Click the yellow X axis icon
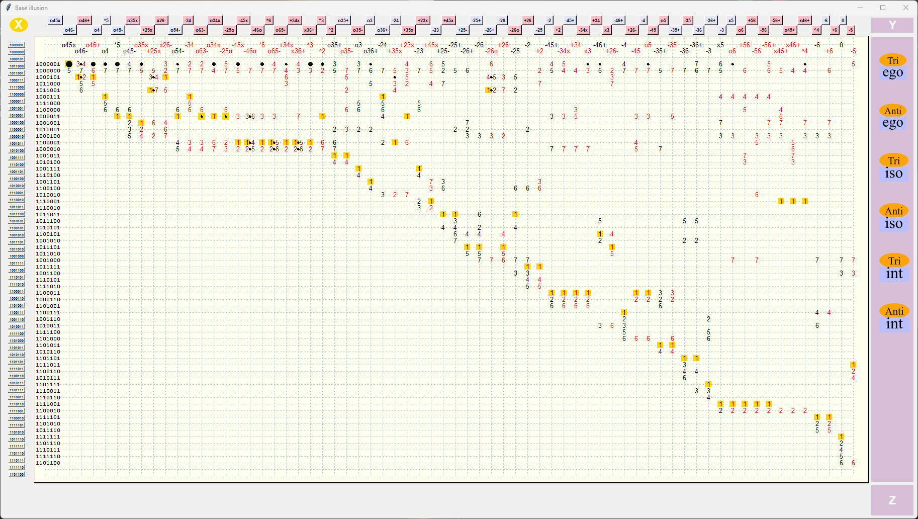918x519 pixels. click(x=19, y=24)
